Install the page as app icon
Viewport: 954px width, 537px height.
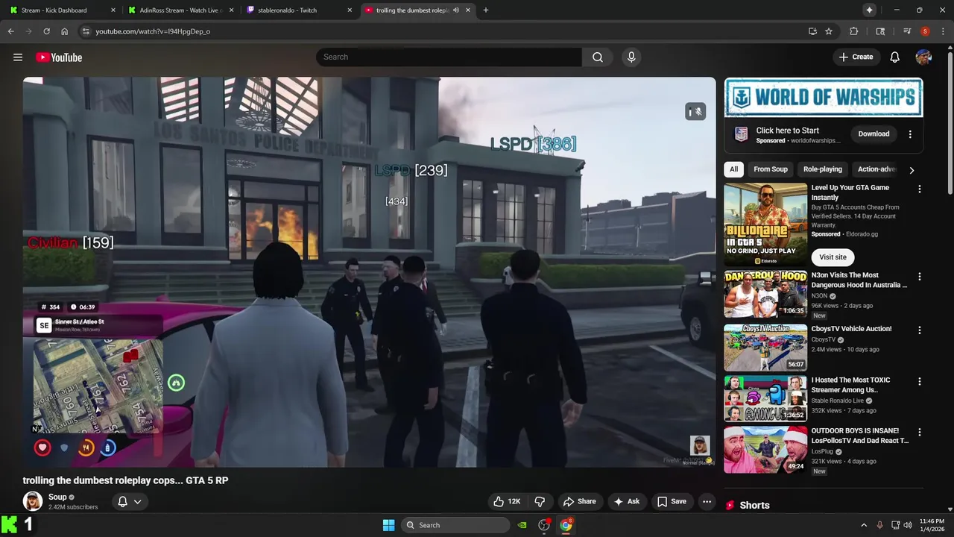812,31
